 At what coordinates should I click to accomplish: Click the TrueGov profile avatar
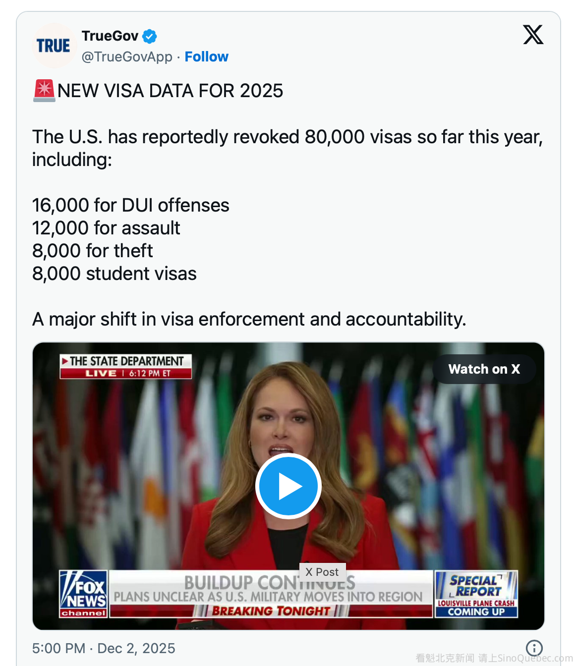coord(54,46)
